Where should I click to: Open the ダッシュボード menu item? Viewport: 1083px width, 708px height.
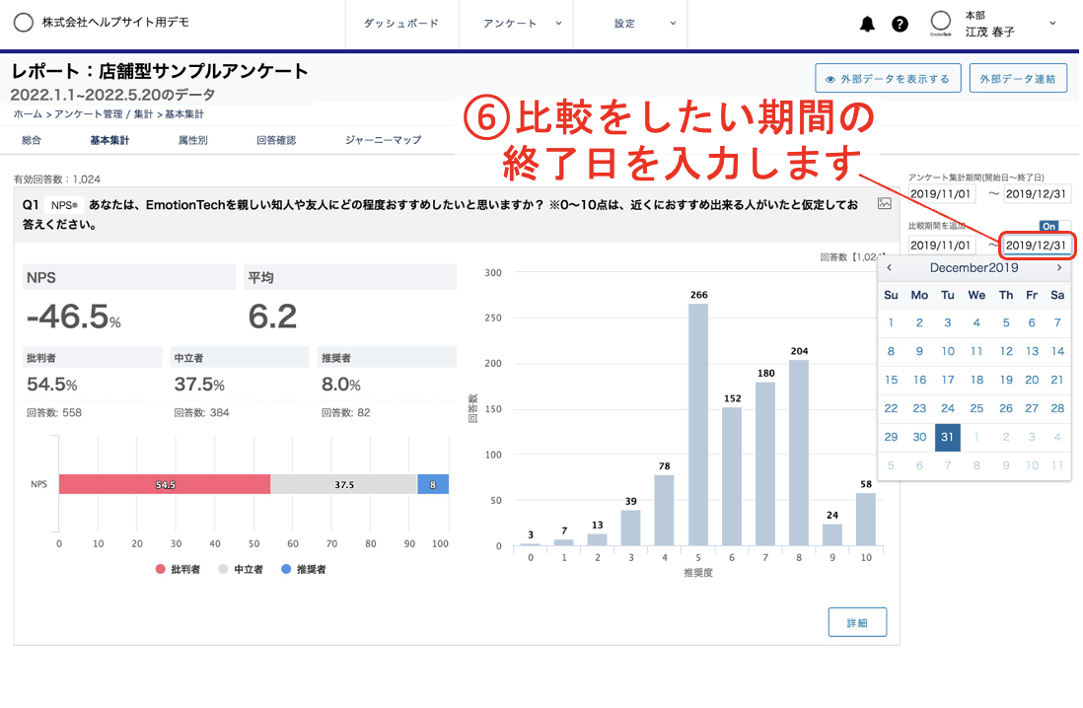click(x=401, y=25)
